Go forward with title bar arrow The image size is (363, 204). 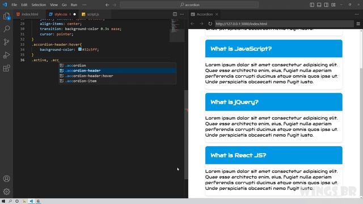tap(115, 5)
